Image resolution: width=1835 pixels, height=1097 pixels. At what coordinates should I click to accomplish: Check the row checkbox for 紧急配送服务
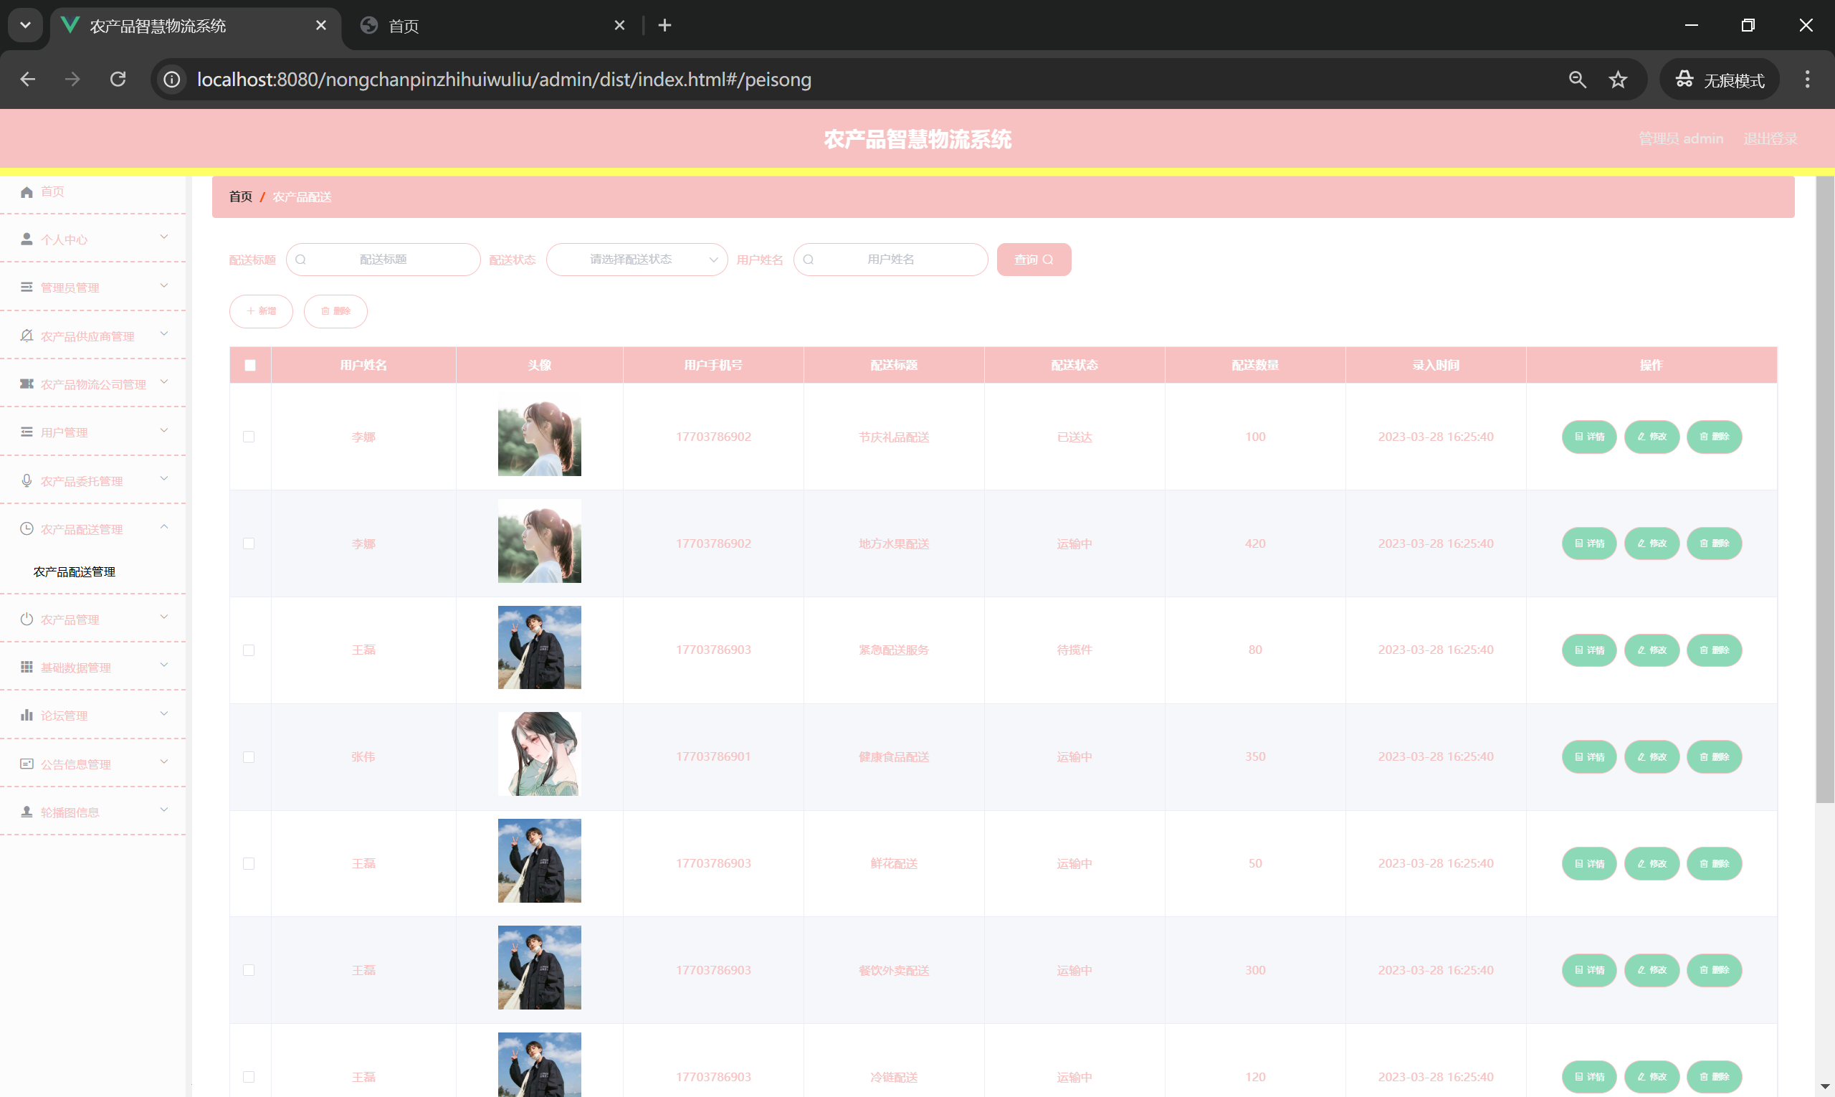249,650
